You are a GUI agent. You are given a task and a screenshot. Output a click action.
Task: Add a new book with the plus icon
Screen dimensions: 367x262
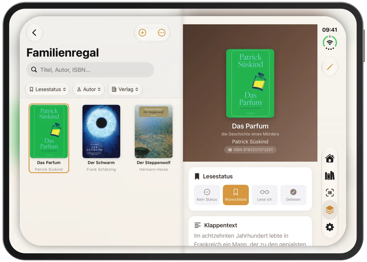(143, 33)
